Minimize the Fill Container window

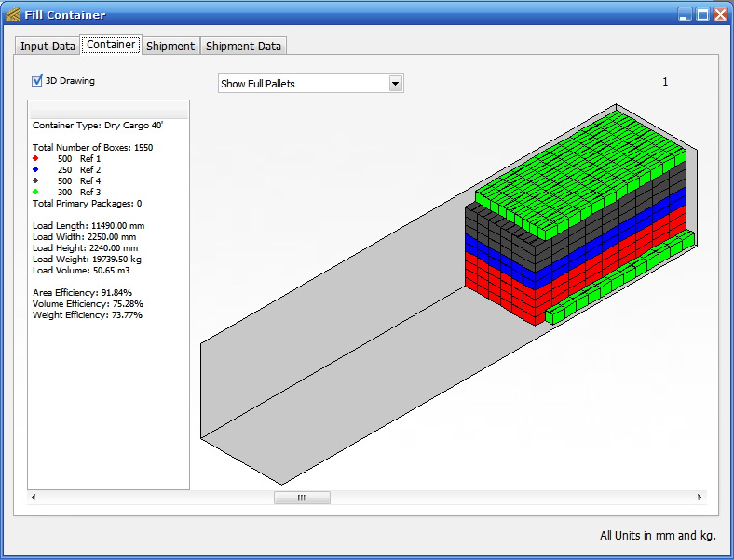coord(685,15)
